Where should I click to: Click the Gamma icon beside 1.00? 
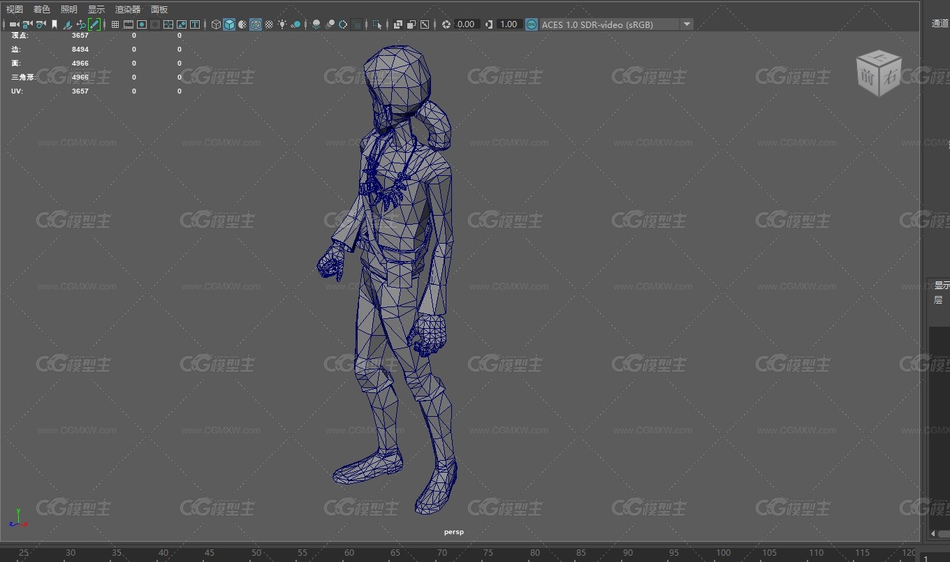pyautogui.click(x=489, y=24)
